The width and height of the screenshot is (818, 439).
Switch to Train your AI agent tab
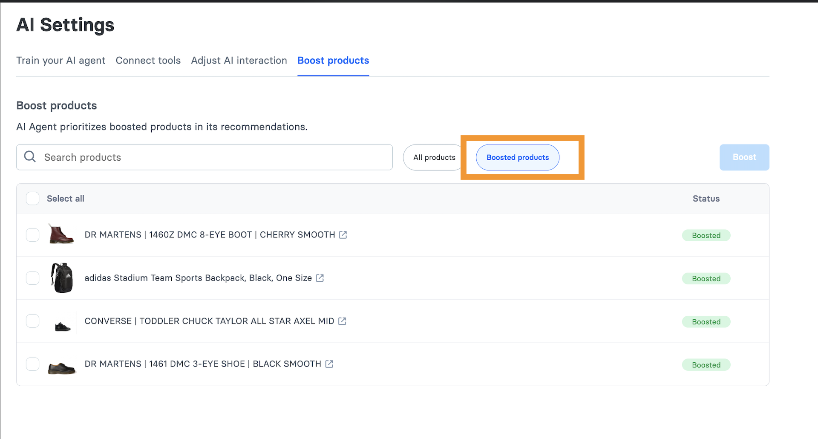tap(61, 61)
